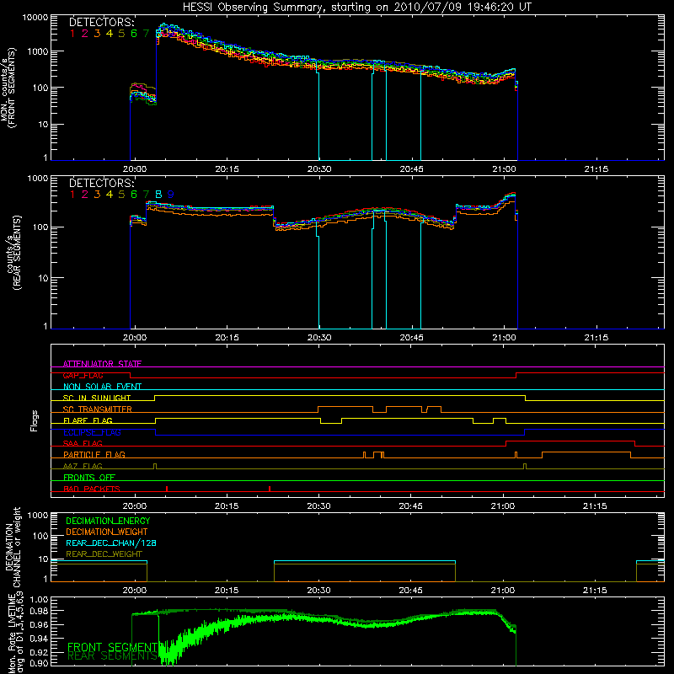Click the "20:00" time tick under Flags panel
The image size is (674, 674).
135,506
